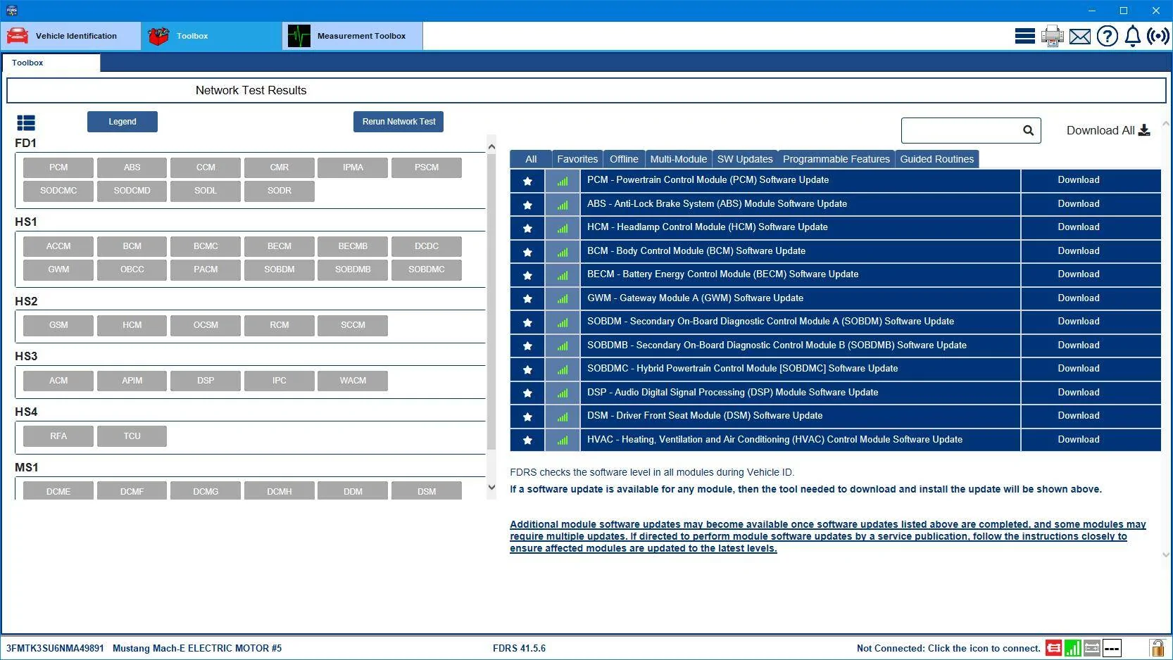This screenshot has width=1173, height=660.
Task: Click the Legend button
Action: point(123,122)
